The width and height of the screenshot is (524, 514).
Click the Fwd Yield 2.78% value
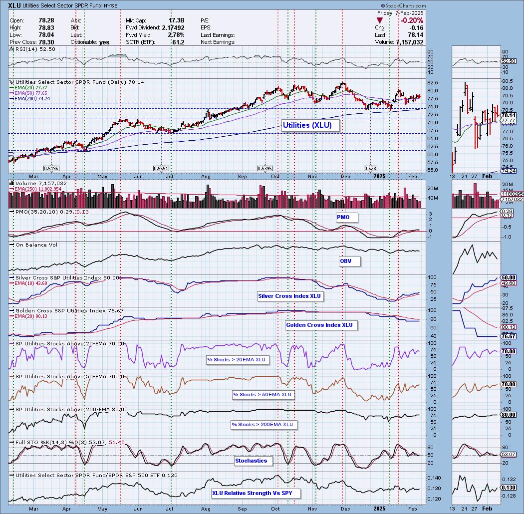pos(176,35)
